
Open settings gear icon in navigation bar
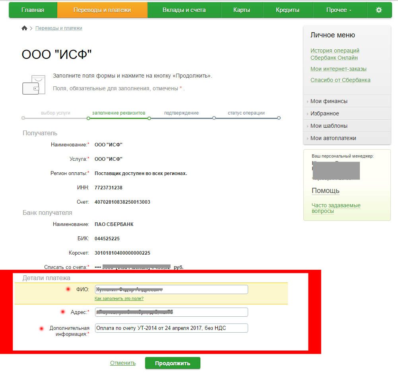pyautogui.click(x=379, y=10)
